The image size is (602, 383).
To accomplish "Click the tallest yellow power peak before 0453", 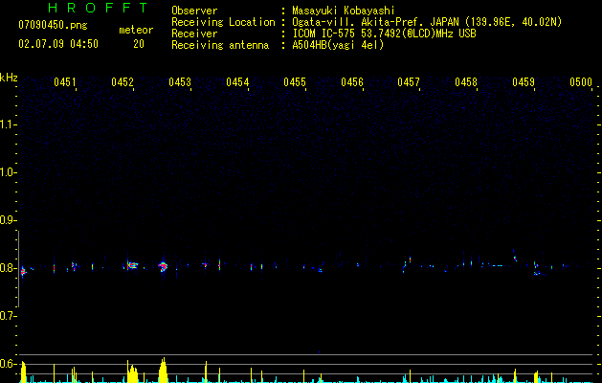I will [163, 370].
